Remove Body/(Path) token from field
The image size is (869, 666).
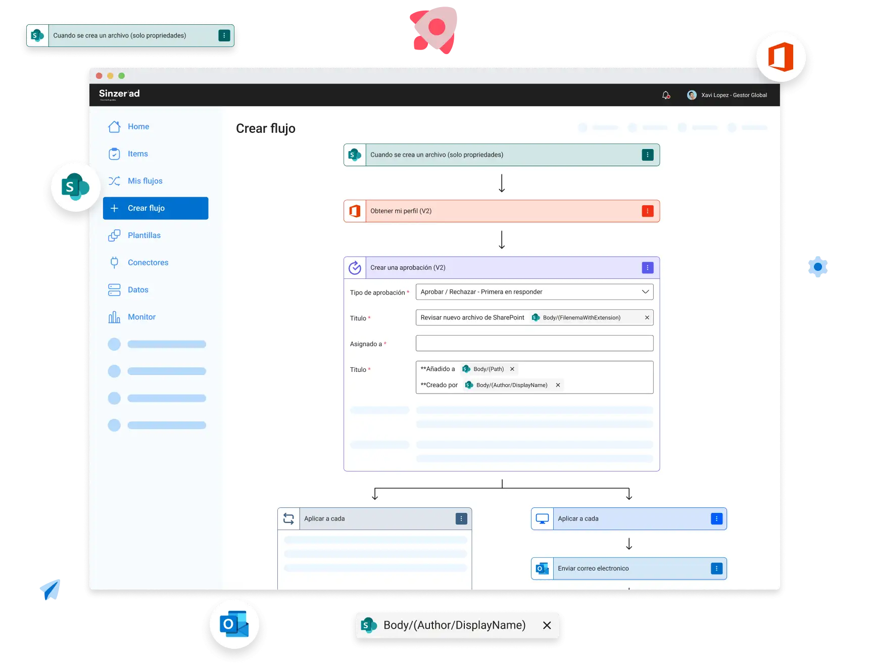[512, 369]
